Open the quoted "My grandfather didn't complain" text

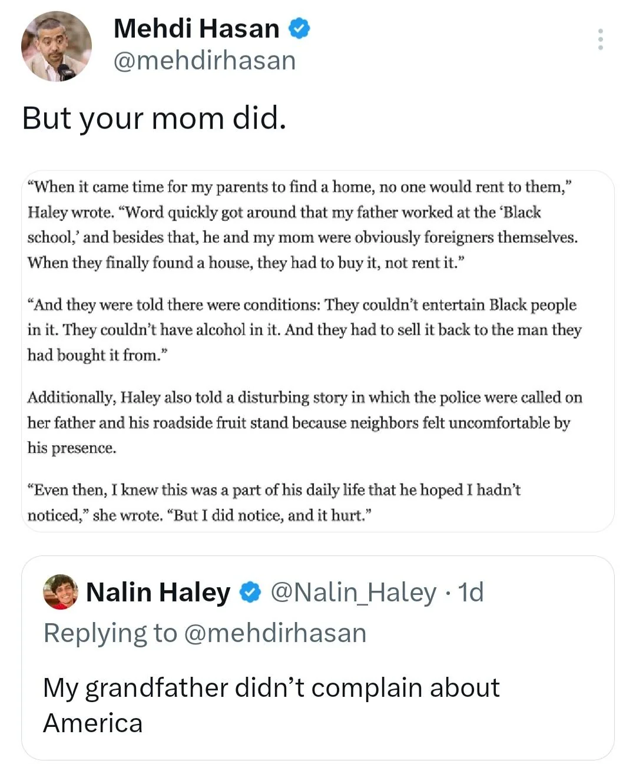coord(271,688)
